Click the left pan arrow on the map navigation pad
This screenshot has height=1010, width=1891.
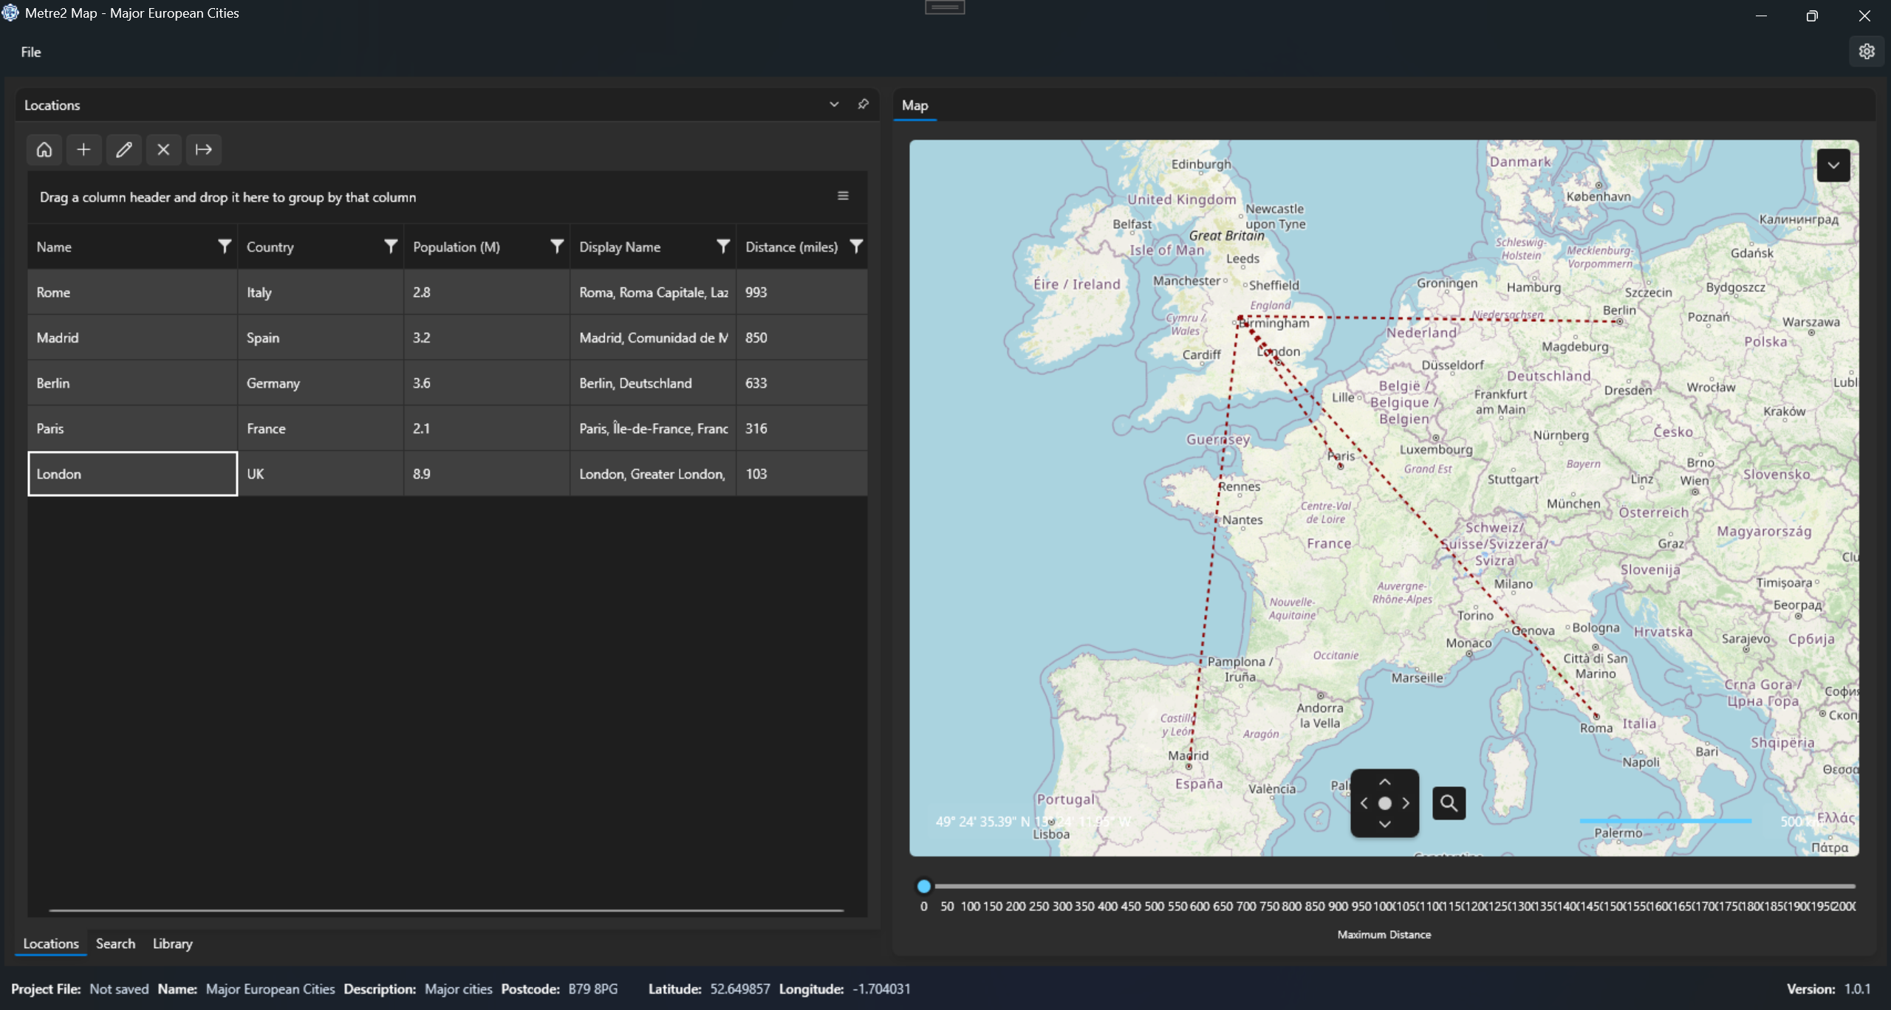coord(1363,803)
